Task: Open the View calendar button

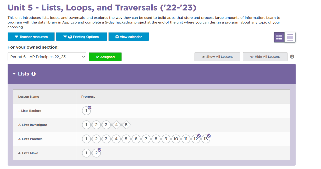Action: click(x=129, y=37)
